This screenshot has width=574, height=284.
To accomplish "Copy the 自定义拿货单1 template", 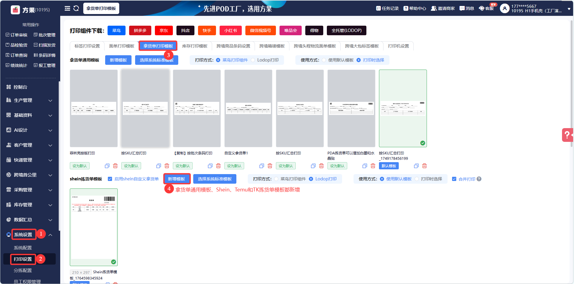I will [262, 166].
